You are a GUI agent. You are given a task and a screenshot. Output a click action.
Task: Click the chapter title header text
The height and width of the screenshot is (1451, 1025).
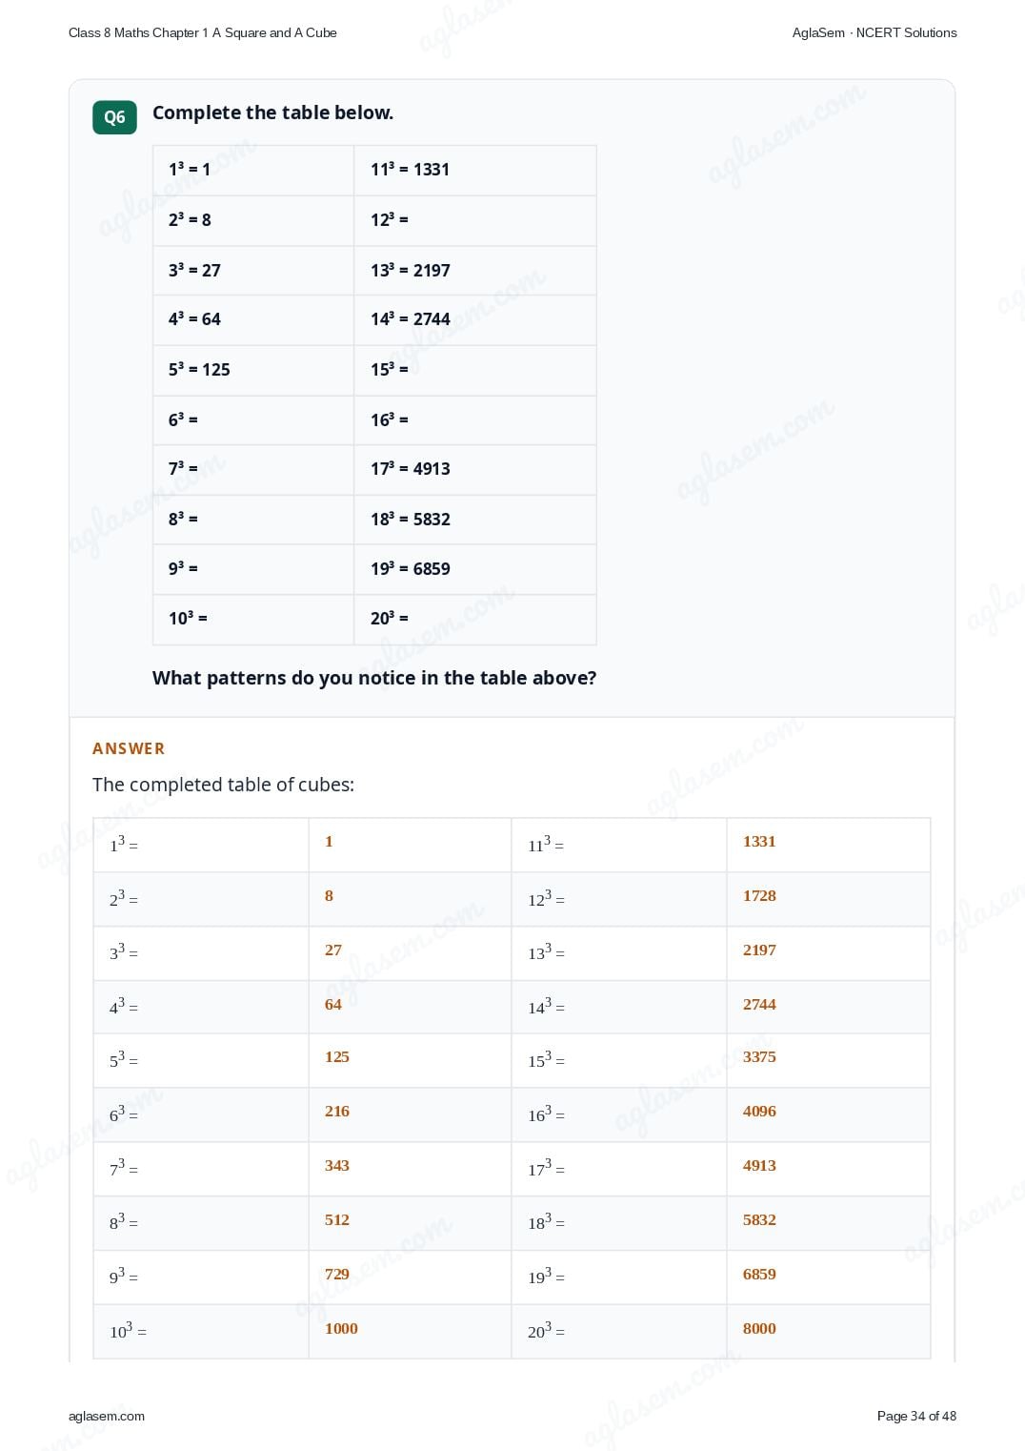point(203,32)
